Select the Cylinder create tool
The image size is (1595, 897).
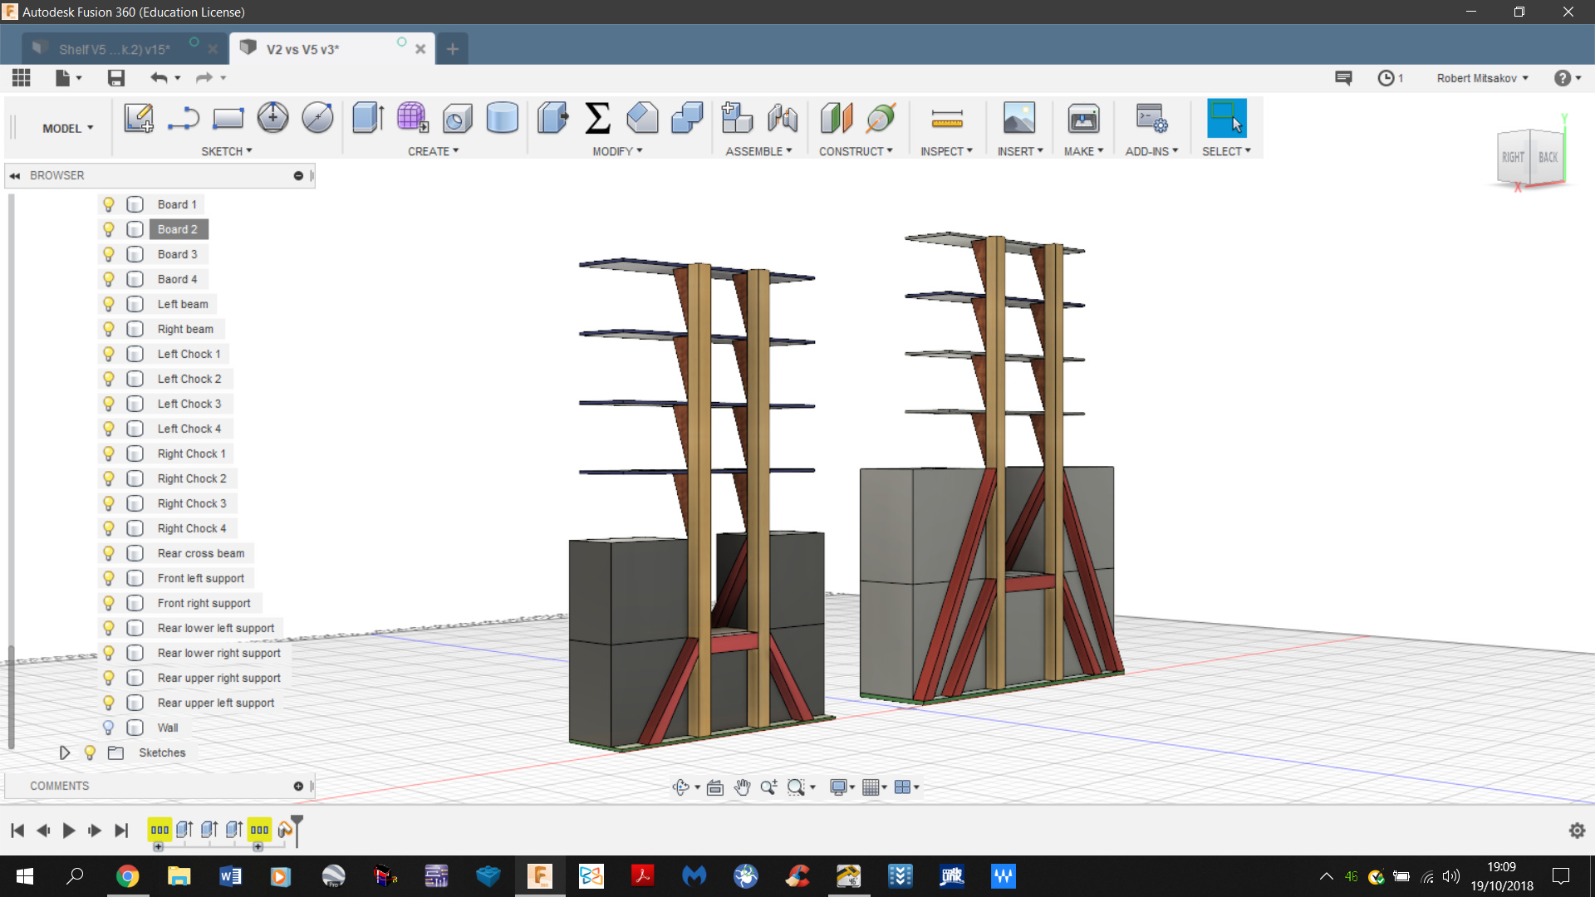point(502,118)
